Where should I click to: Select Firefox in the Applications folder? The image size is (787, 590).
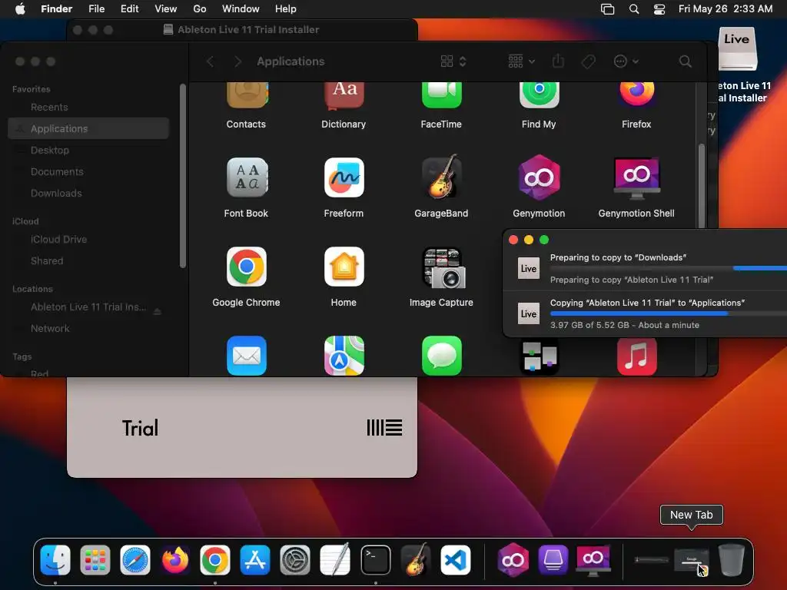(x=636, y=94)
